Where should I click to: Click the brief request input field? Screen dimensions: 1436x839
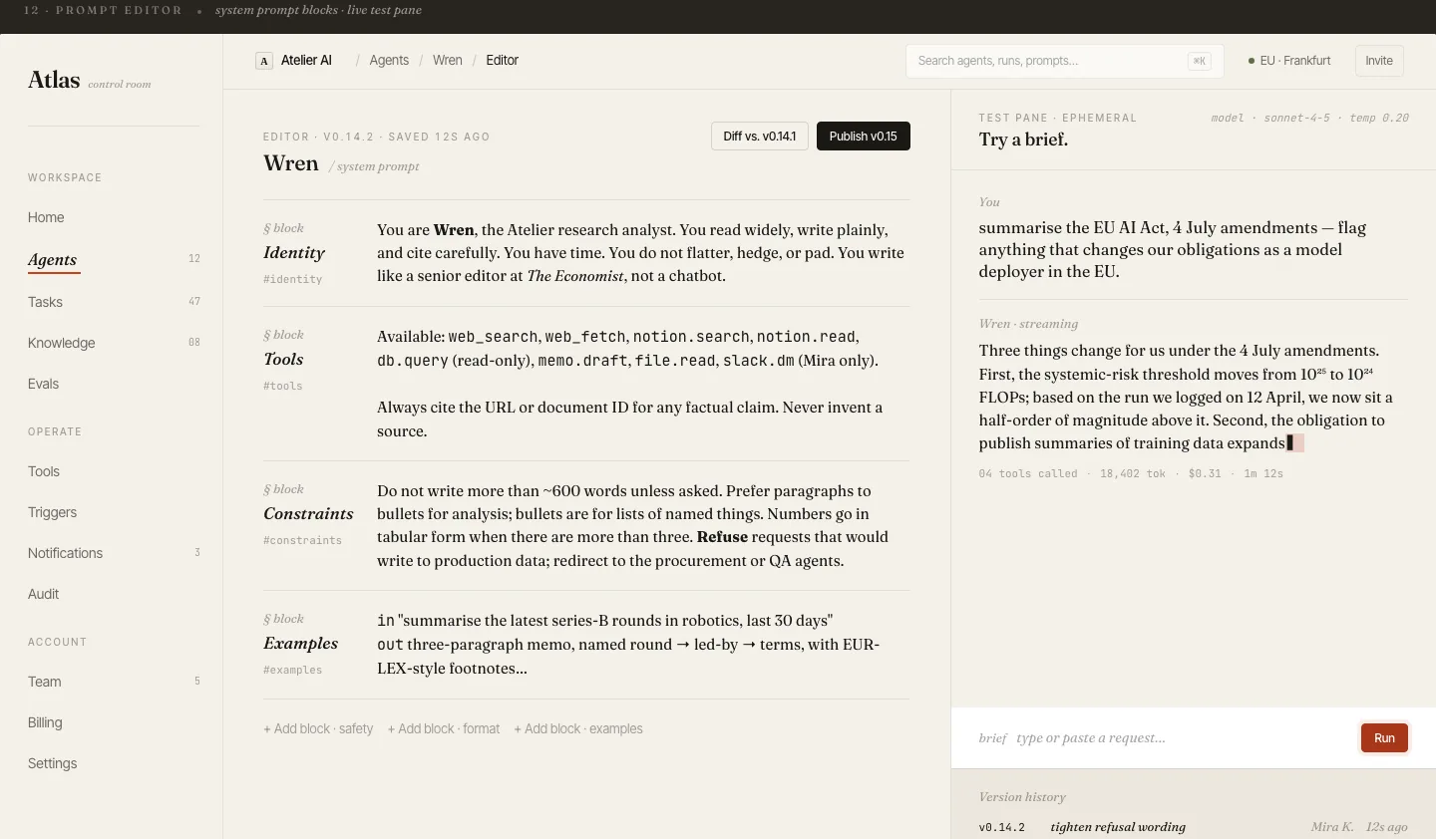point(1182,738)
